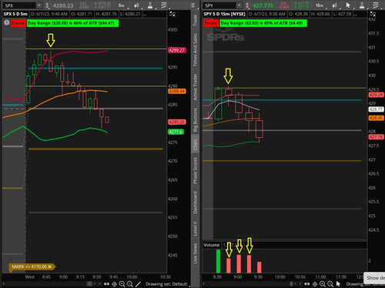
Task: Click the SPX symbol input field
Action: pyautogui.click(x=19, y=5)
